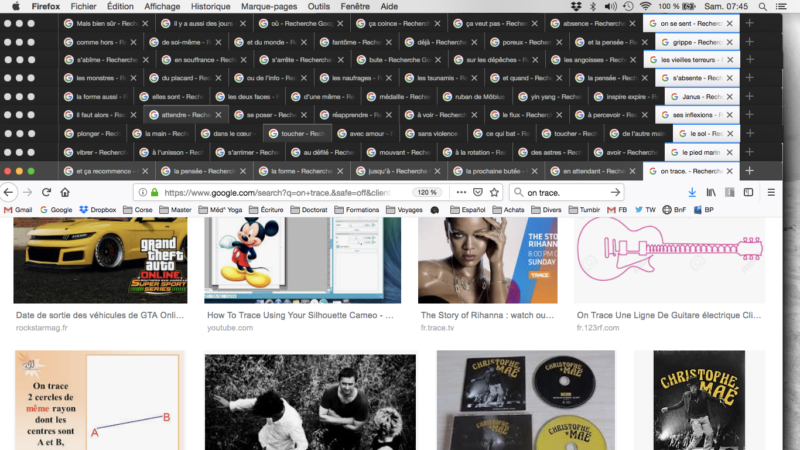Reset the 120 % zoom badge
The height and width of the screenshot is (450, 800).
coord(428,192)
